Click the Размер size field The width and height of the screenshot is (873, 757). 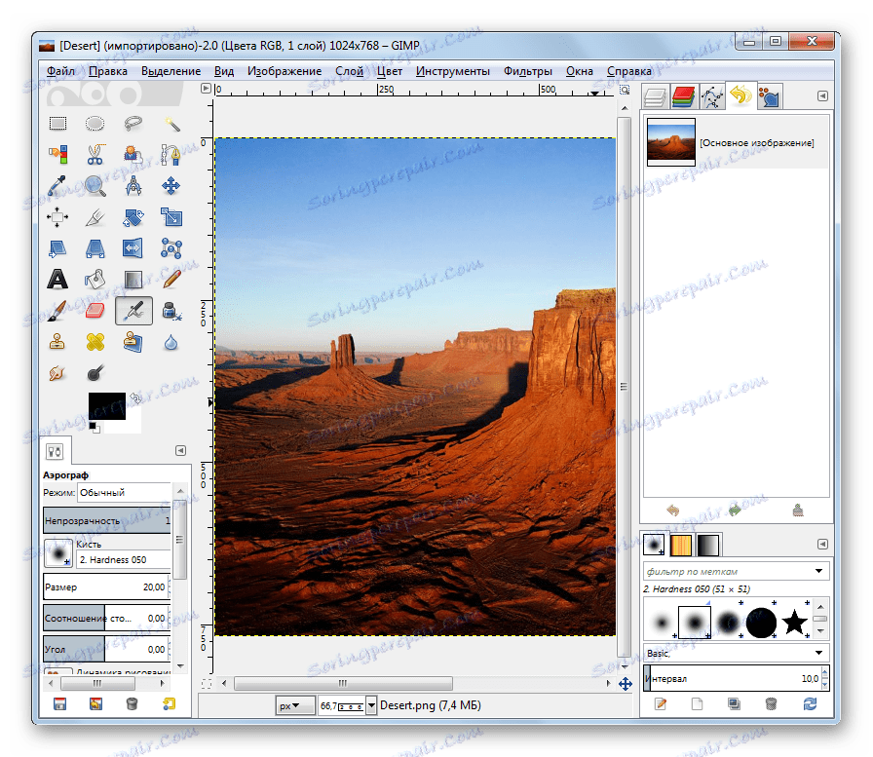pos(107,587)
